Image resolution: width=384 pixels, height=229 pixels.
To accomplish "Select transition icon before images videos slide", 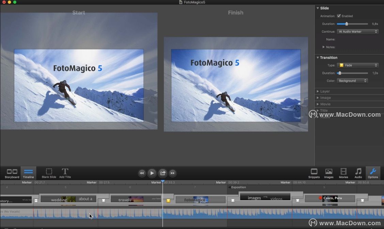I will click(x=233, y=201).
